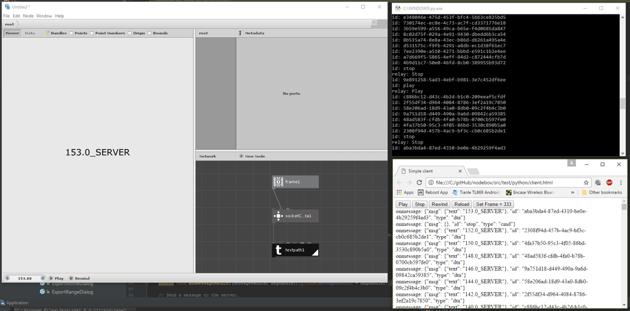Click the bookmark star in address bar

click(x=586, y=182)
